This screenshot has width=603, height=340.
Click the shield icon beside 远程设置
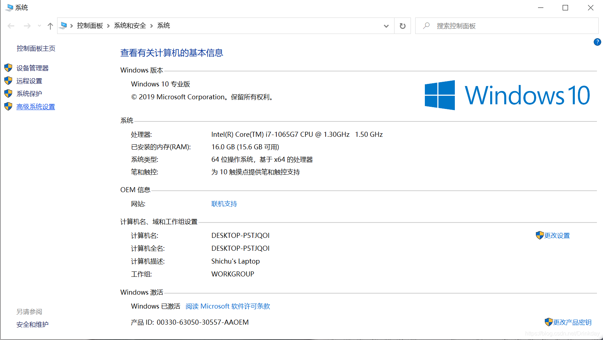click(x=8, y=81)
